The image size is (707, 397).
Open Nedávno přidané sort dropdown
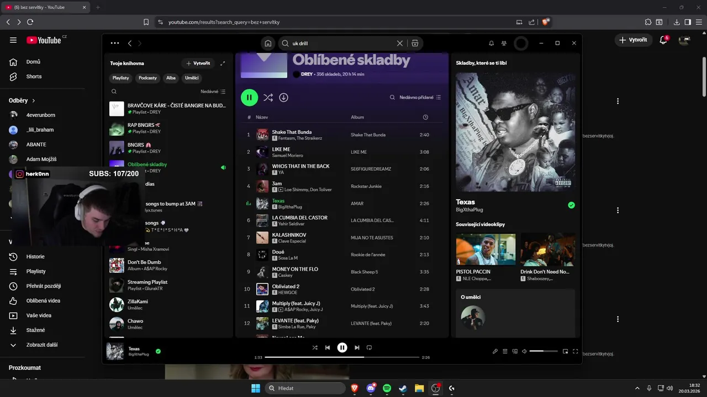pyautogui.click(x=420, y=97)
